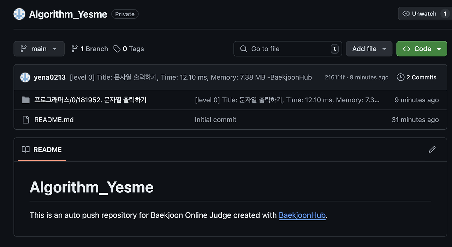This screenshot has height=247, width=452.
Task: Click the folder icon for 프로그래머스 directory
Action: click(25, 100)
